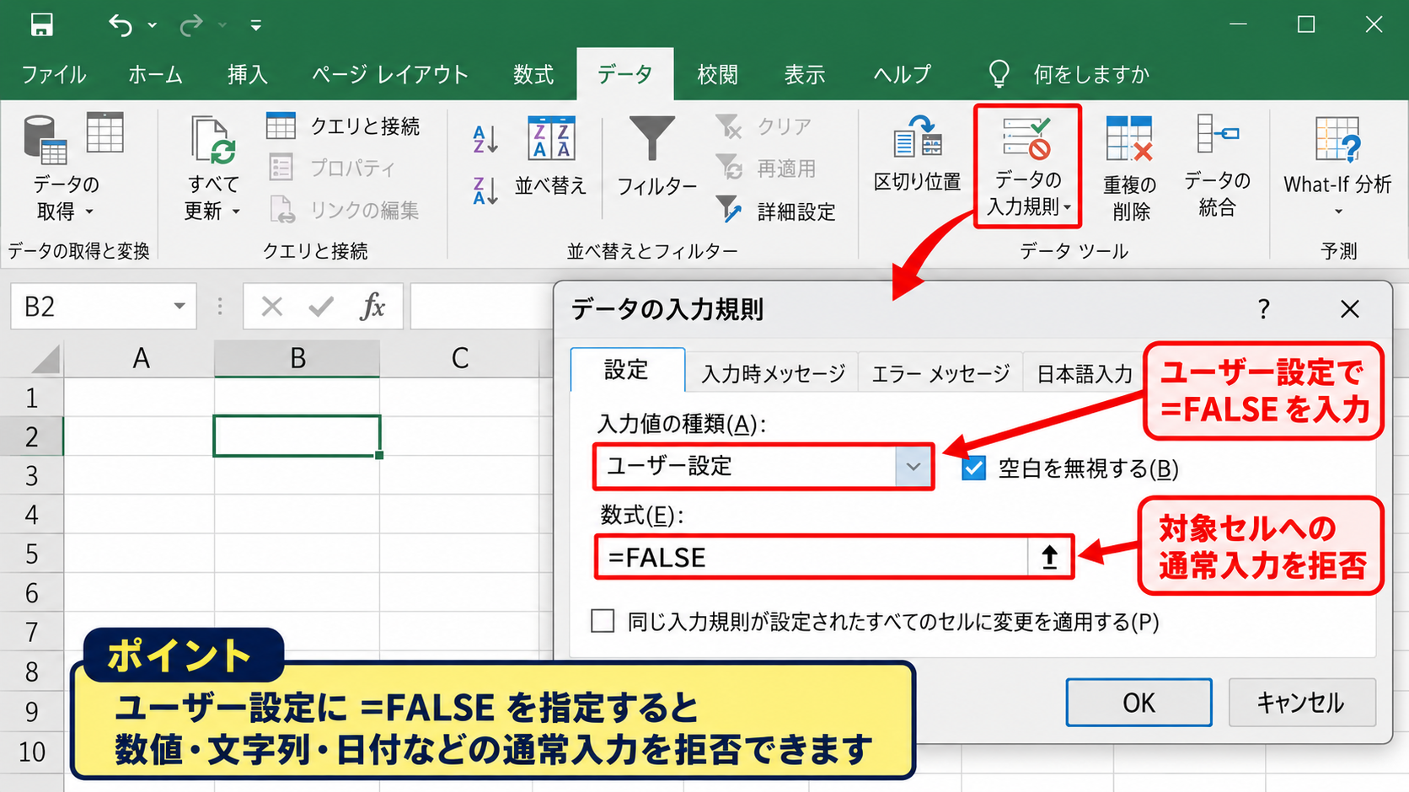The height and width of the screenshot is (792, 1409).
Task: Close the データの入力規則 dialog
Action: pyautogui.click(x=1350, y=309)
